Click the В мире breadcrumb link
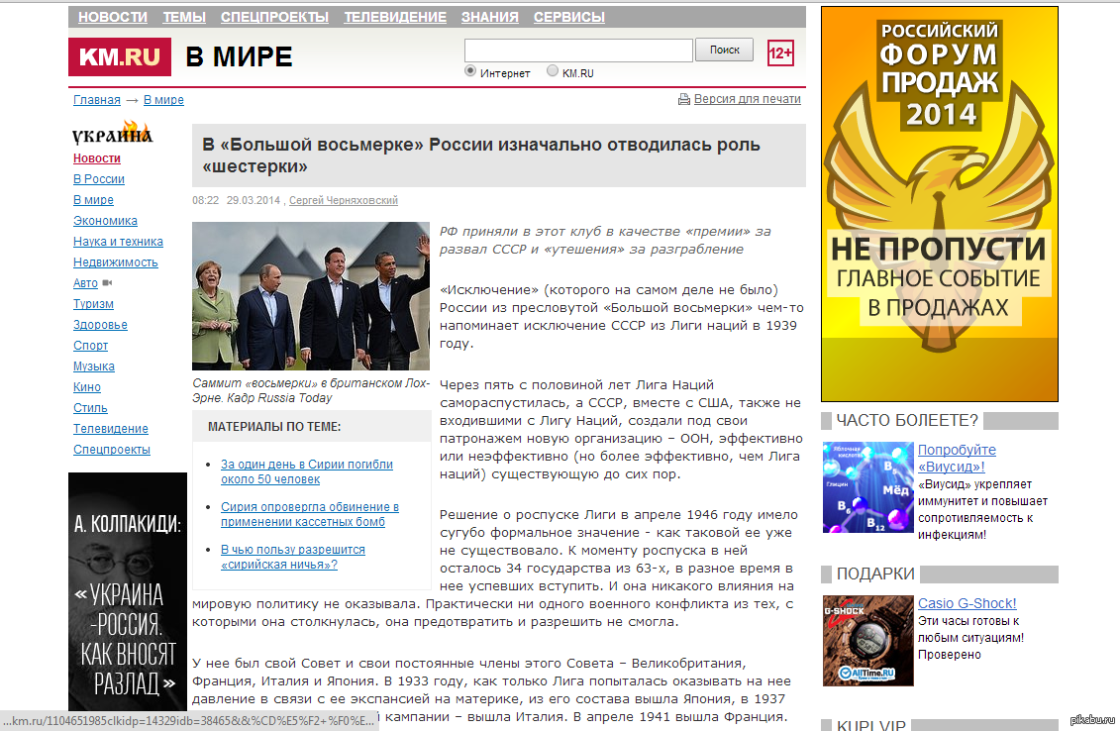The image size is (1120, 731). pos(163,100)
